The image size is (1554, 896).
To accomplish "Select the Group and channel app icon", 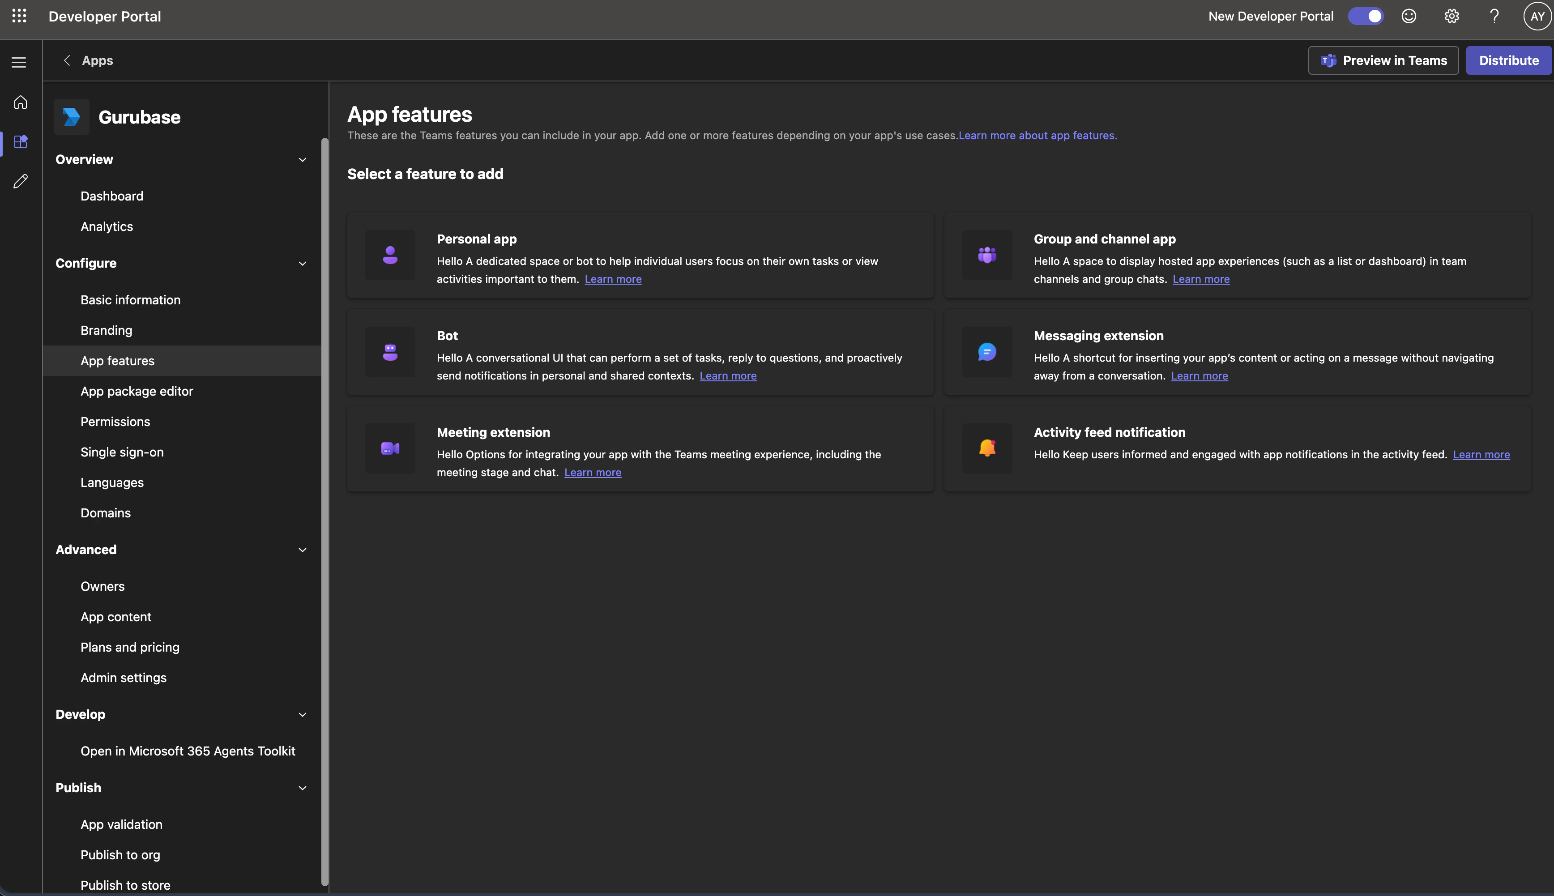I will (x=987, y=255).
